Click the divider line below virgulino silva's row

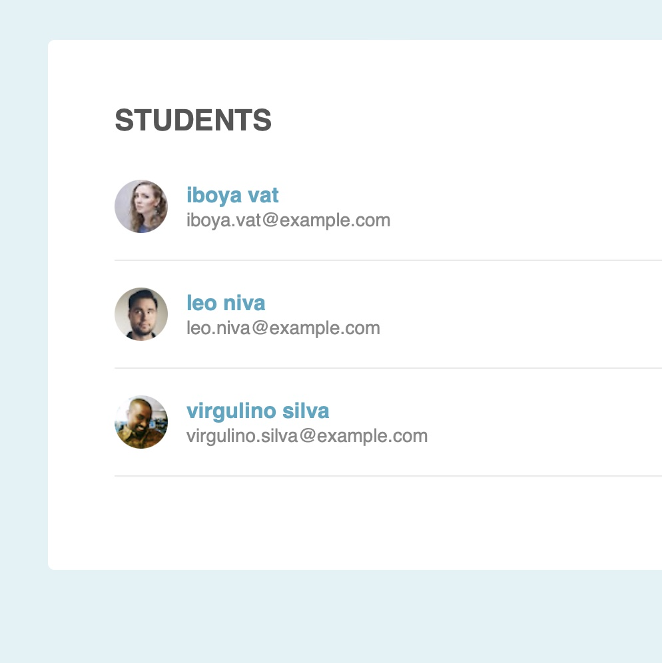click(x=386, y=476)
